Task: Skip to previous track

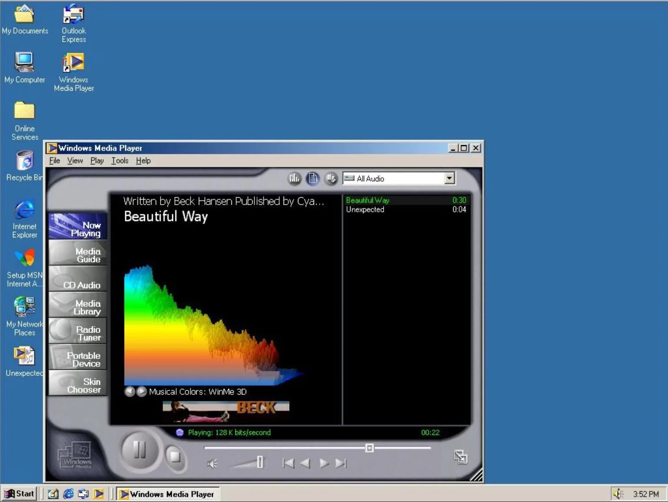Action: 288,463
